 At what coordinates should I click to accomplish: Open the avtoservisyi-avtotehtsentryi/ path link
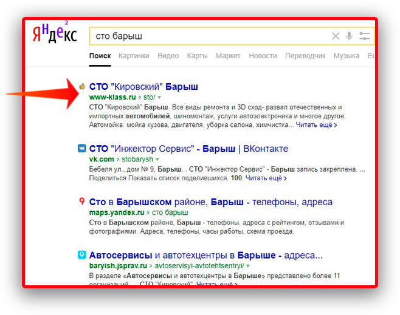point(199,266)
